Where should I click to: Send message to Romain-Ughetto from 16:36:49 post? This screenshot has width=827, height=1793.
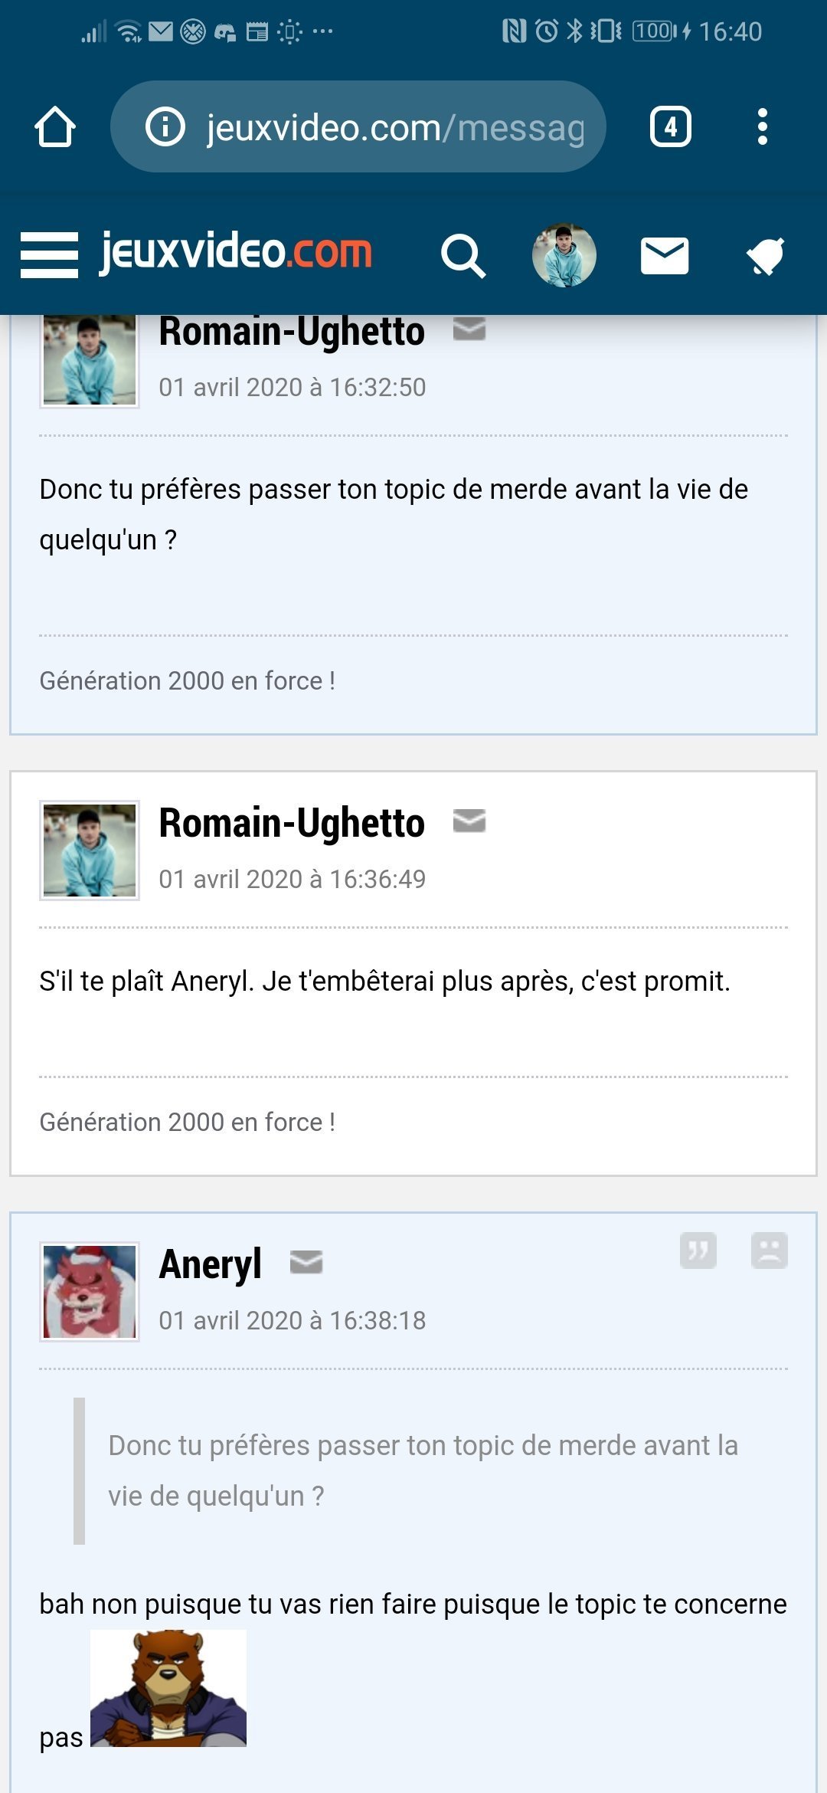pyautogui.click(x=469, y=821)
